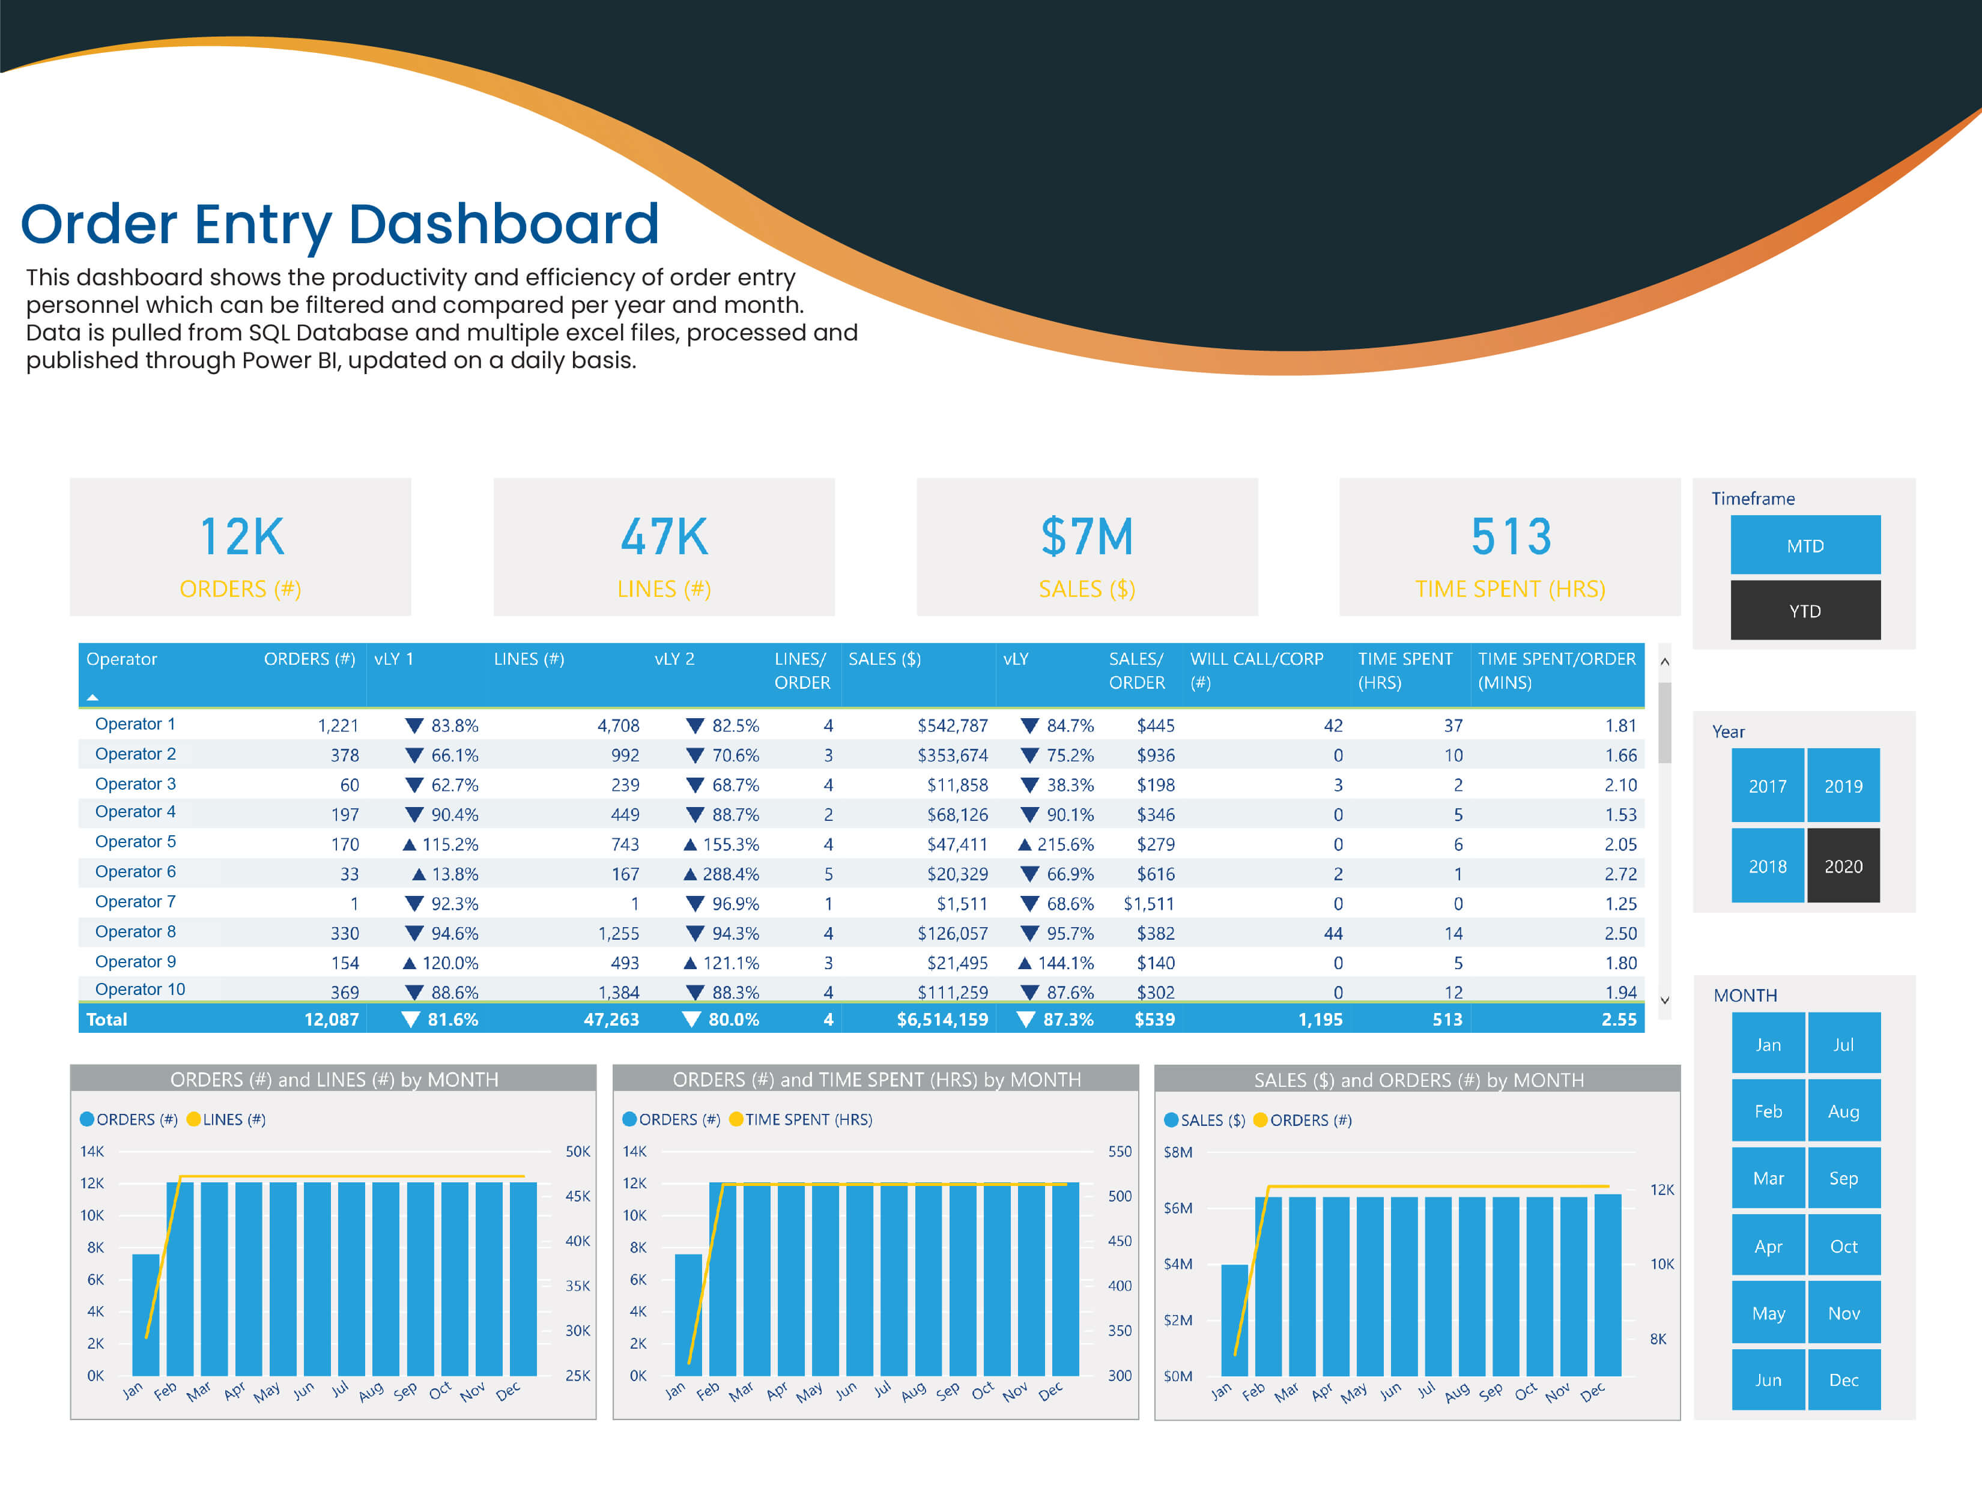Sort by WILL CALL/CORP (#) column header
The image size is (1982, 1500).
pos(1256,670)
